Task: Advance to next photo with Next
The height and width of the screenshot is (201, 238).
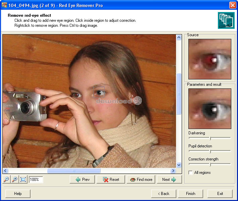Action: [x=169, y=180]
